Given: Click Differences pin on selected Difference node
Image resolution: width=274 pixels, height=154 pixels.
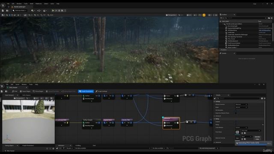Looking at the screenshot, I should pos(164,125).
